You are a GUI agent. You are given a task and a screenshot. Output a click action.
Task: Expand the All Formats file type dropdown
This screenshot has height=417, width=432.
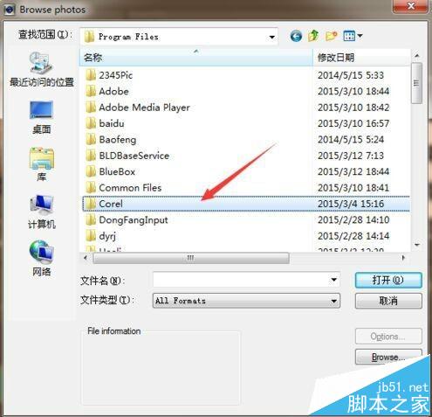pos(333,301)
